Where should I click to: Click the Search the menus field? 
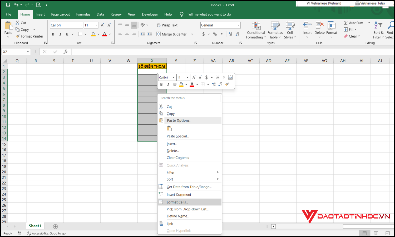coord(189,98)
